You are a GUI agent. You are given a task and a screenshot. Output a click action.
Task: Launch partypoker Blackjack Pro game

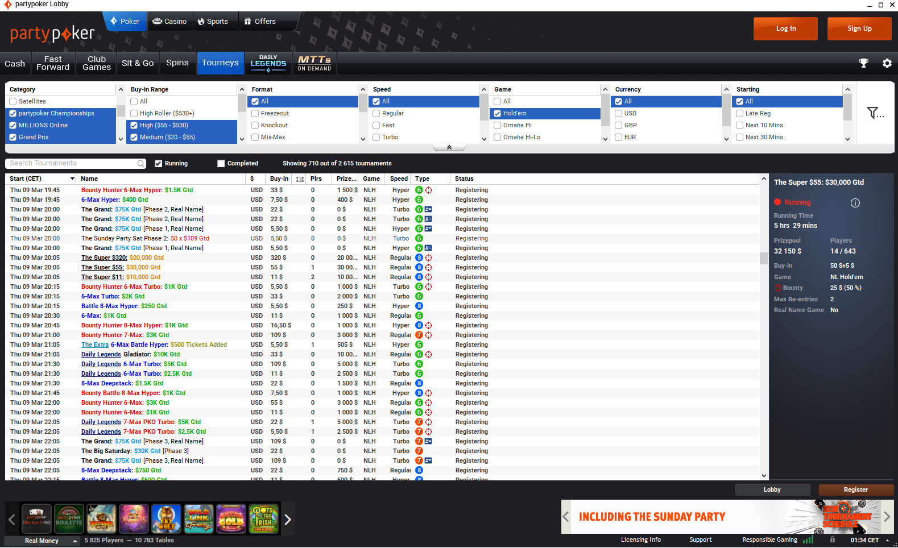pos(36,518)
